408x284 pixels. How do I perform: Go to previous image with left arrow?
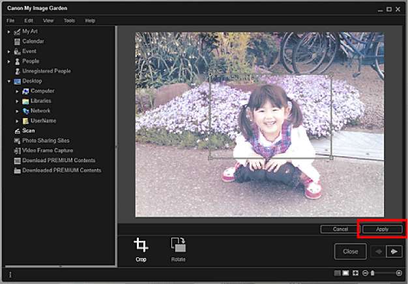(378, 251)
